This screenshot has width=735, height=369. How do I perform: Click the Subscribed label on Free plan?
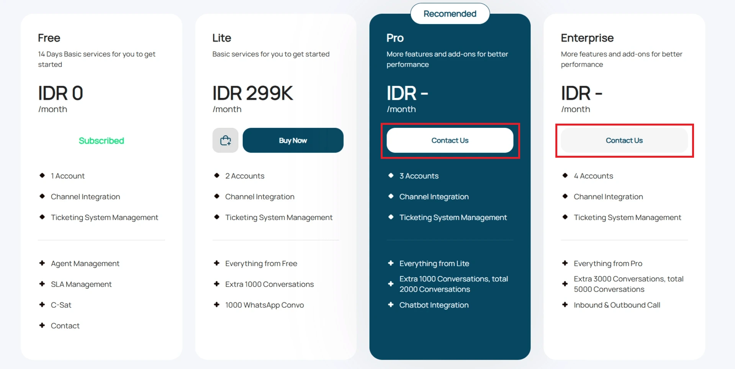(x=101, y=140)
